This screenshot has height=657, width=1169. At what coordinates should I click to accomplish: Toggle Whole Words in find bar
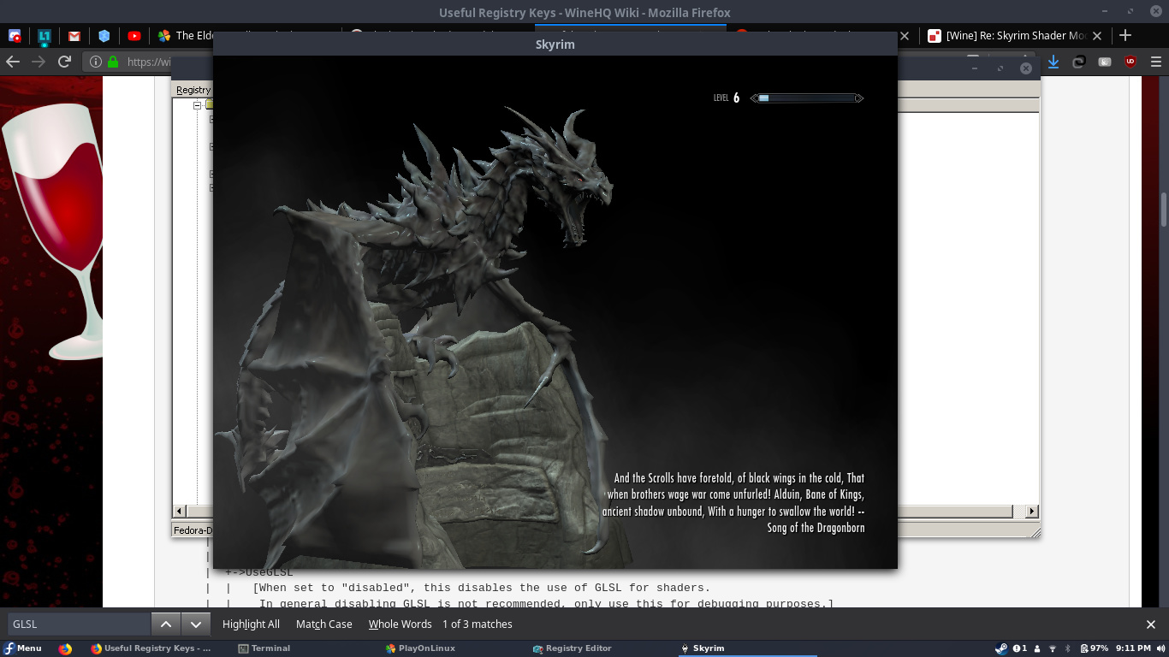(x=400, y=624)
